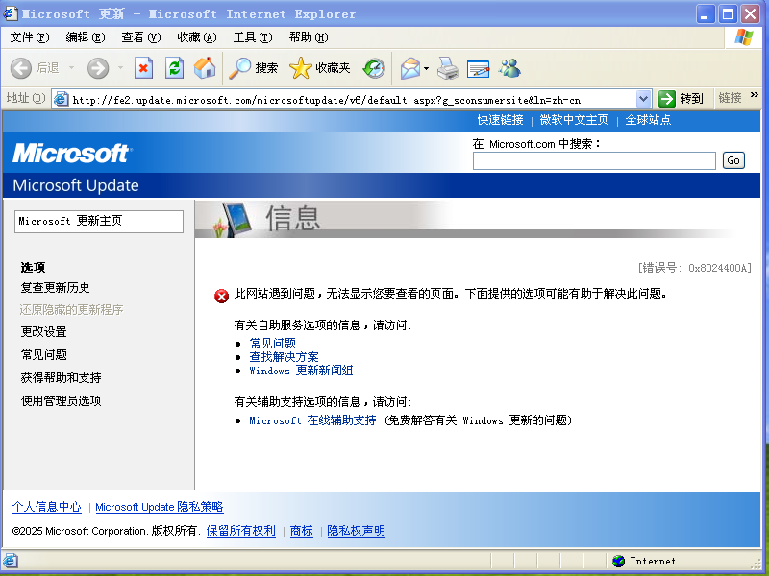769x576 pixels.
Task: Expand the Forward button history dropdown
Action: coord(121,68)
